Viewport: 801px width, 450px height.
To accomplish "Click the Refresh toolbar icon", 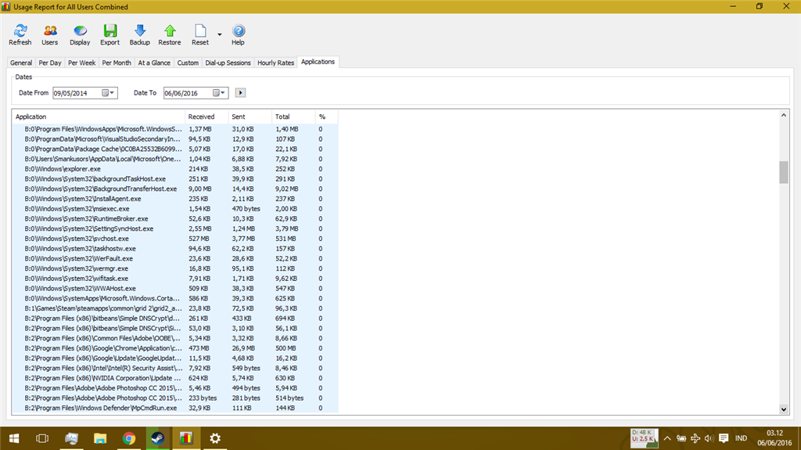I will (20, 34).
